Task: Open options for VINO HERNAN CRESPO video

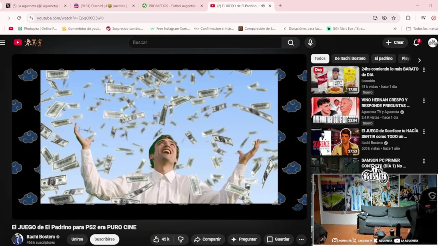Action: click(x=424, y=101)
